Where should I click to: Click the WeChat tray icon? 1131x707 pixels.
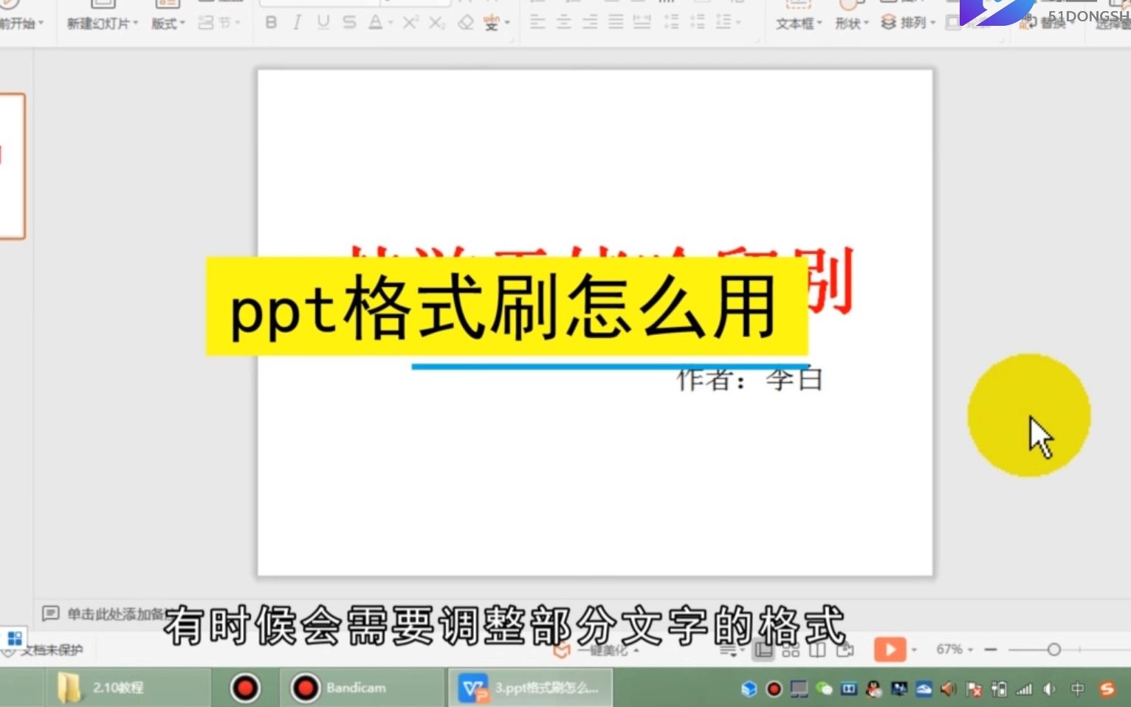tap(824, 689)
